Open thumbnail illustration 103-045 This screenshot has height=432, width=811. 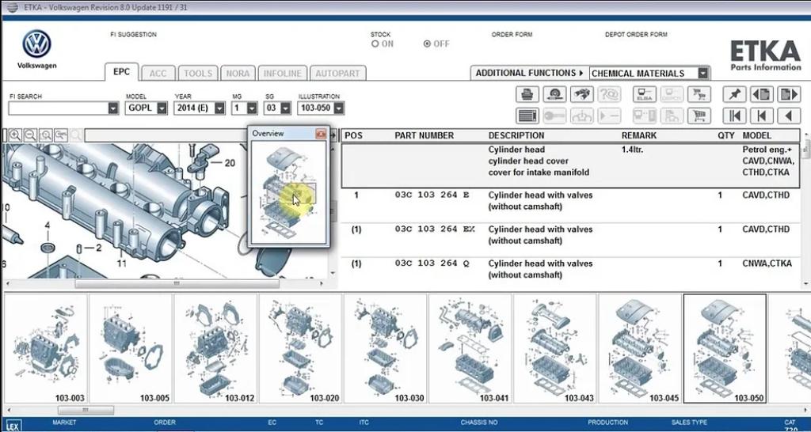(639, 349)
